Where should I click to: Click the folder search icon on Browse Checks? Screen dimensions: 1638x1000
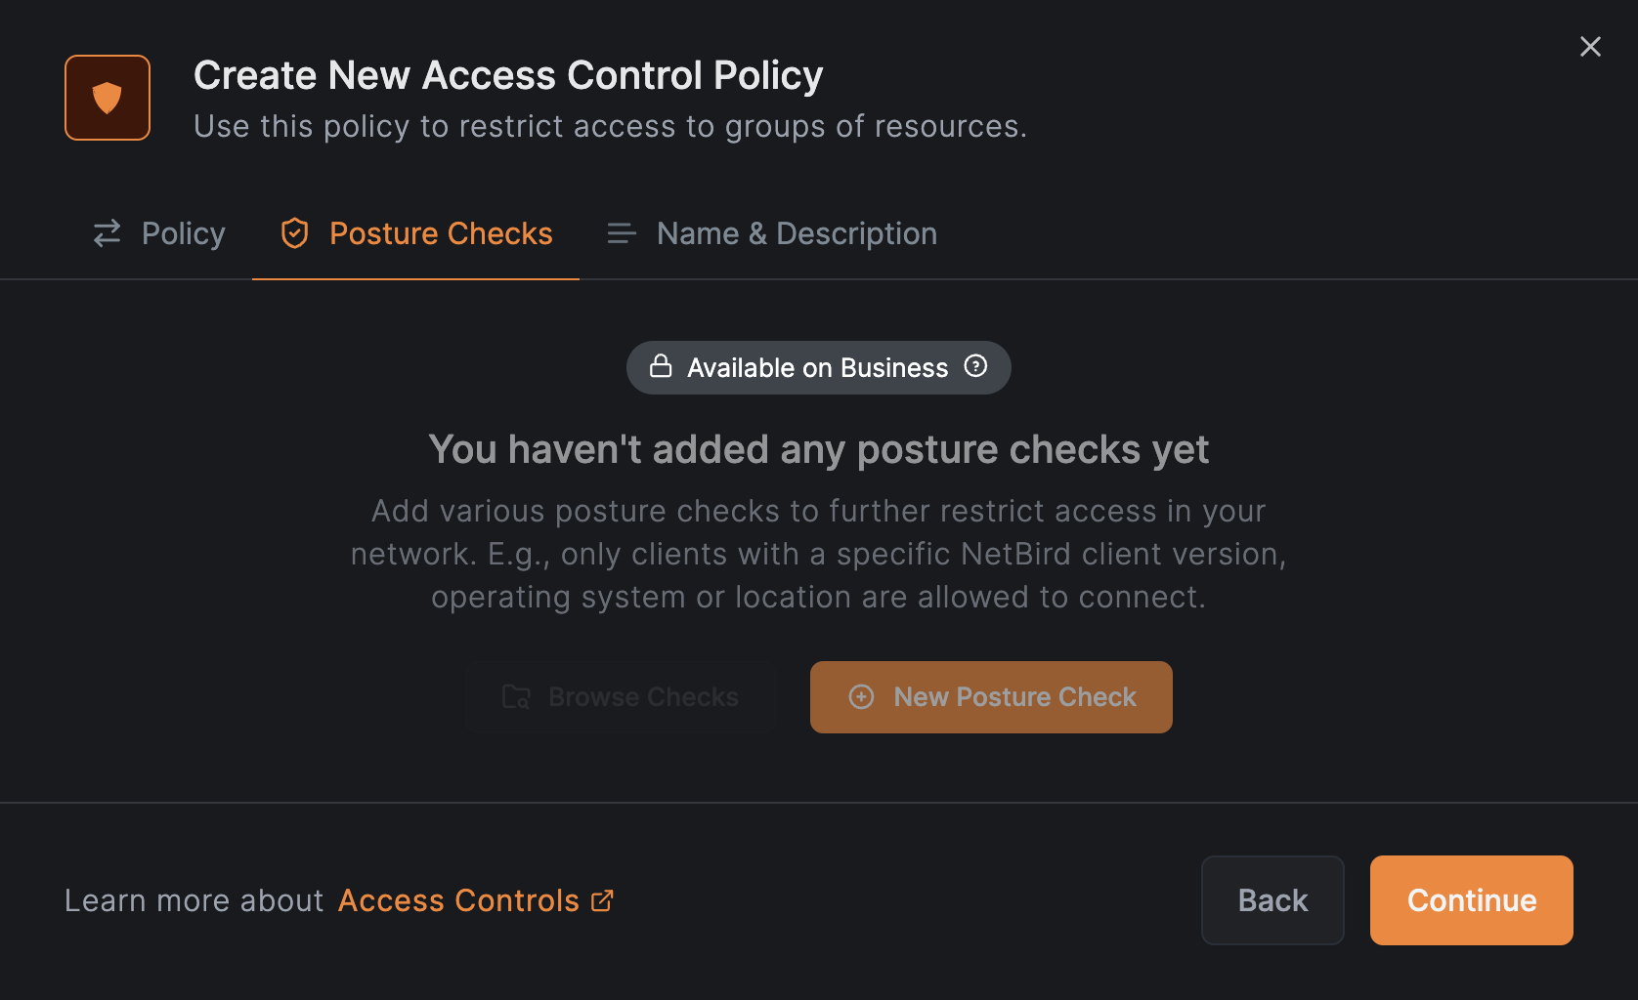(516, 697)
